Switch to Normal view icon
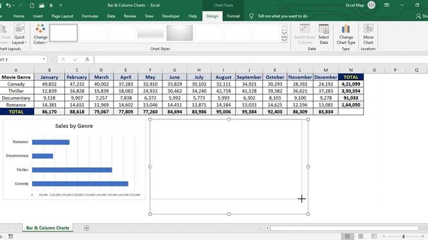The width and height of the screenshot is (428, 240). 347,236
